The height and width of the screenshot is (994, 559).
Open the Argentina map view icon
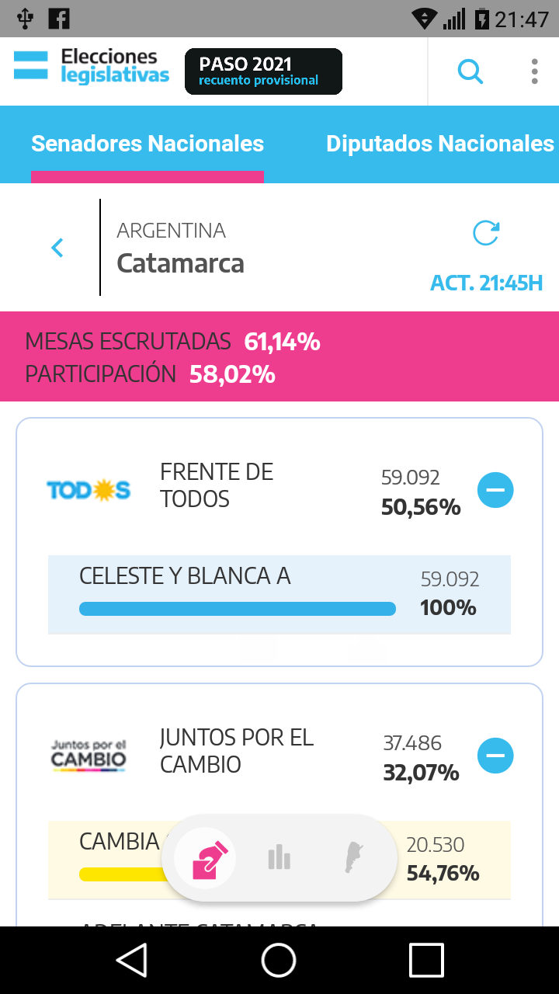coord(354,858)
